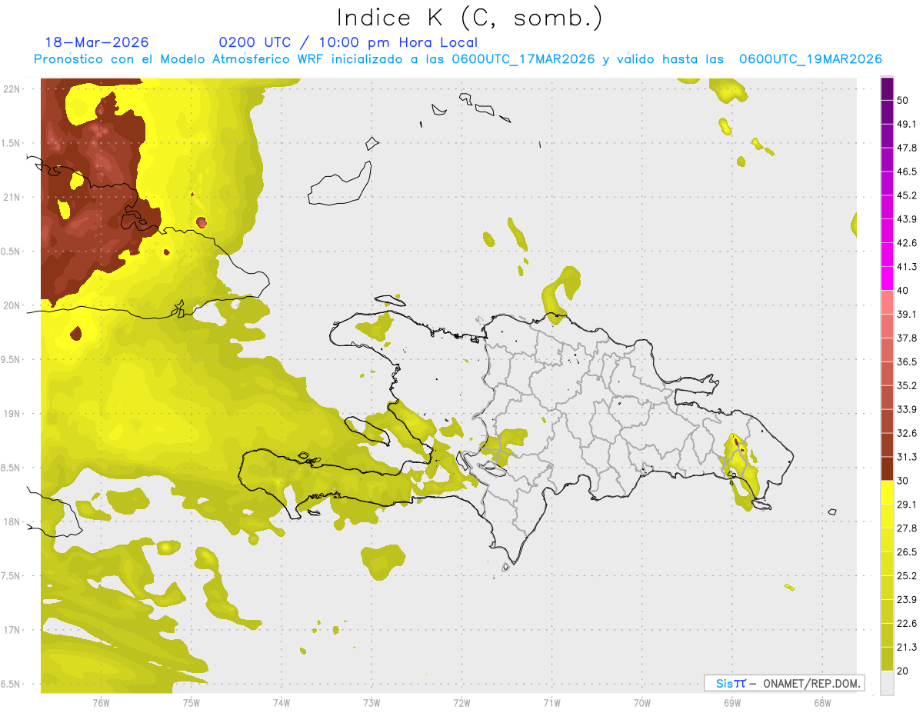
Task: Click the '18N' latitude axis label
Action: point(12,521)
